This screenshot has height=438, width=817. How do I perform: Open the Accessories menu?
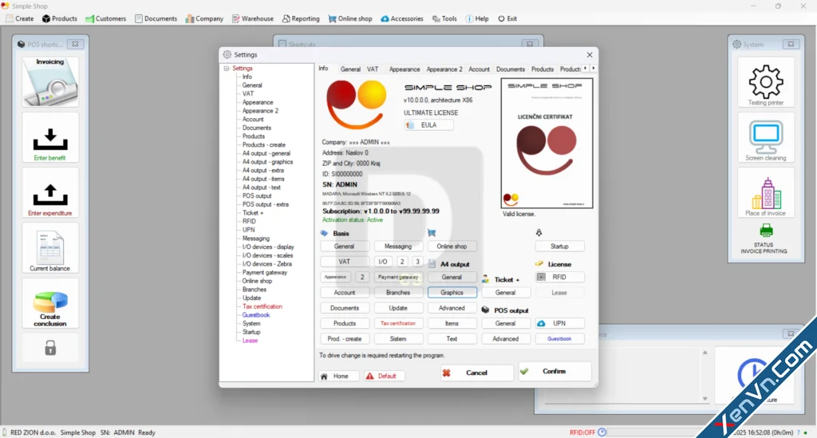(x=402, y=19)
